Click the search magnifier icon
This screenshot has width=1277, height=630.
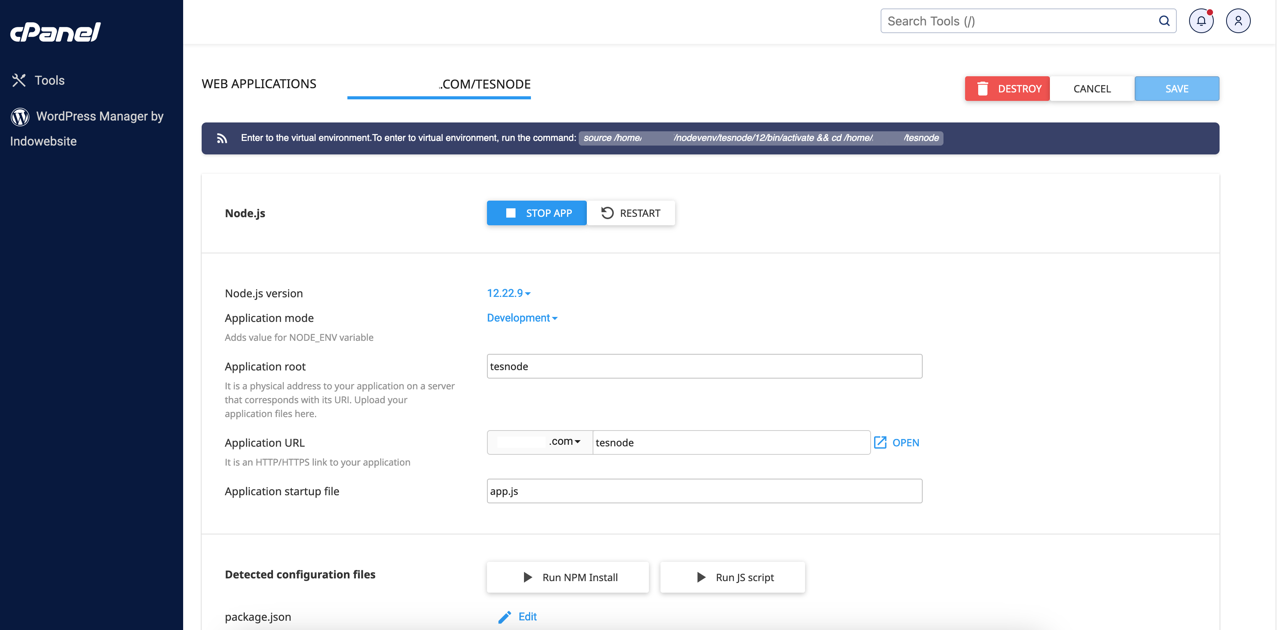[1164, 21]
